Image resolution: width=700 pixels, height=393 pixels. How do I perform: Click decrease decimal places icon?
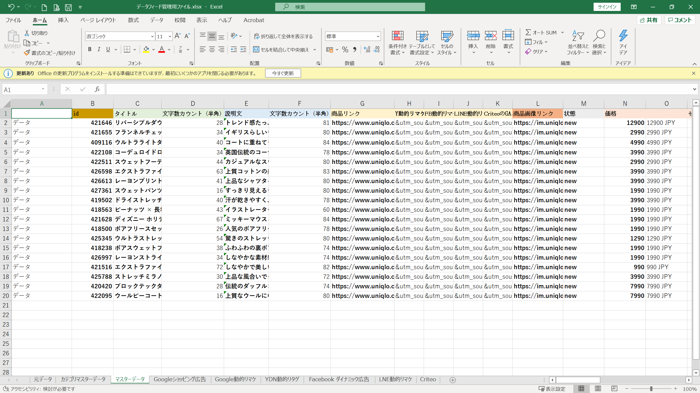click(377, 49)
